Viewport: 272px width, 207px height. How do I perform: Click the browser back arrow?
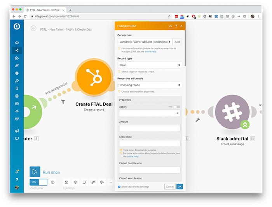coord(14,16)
